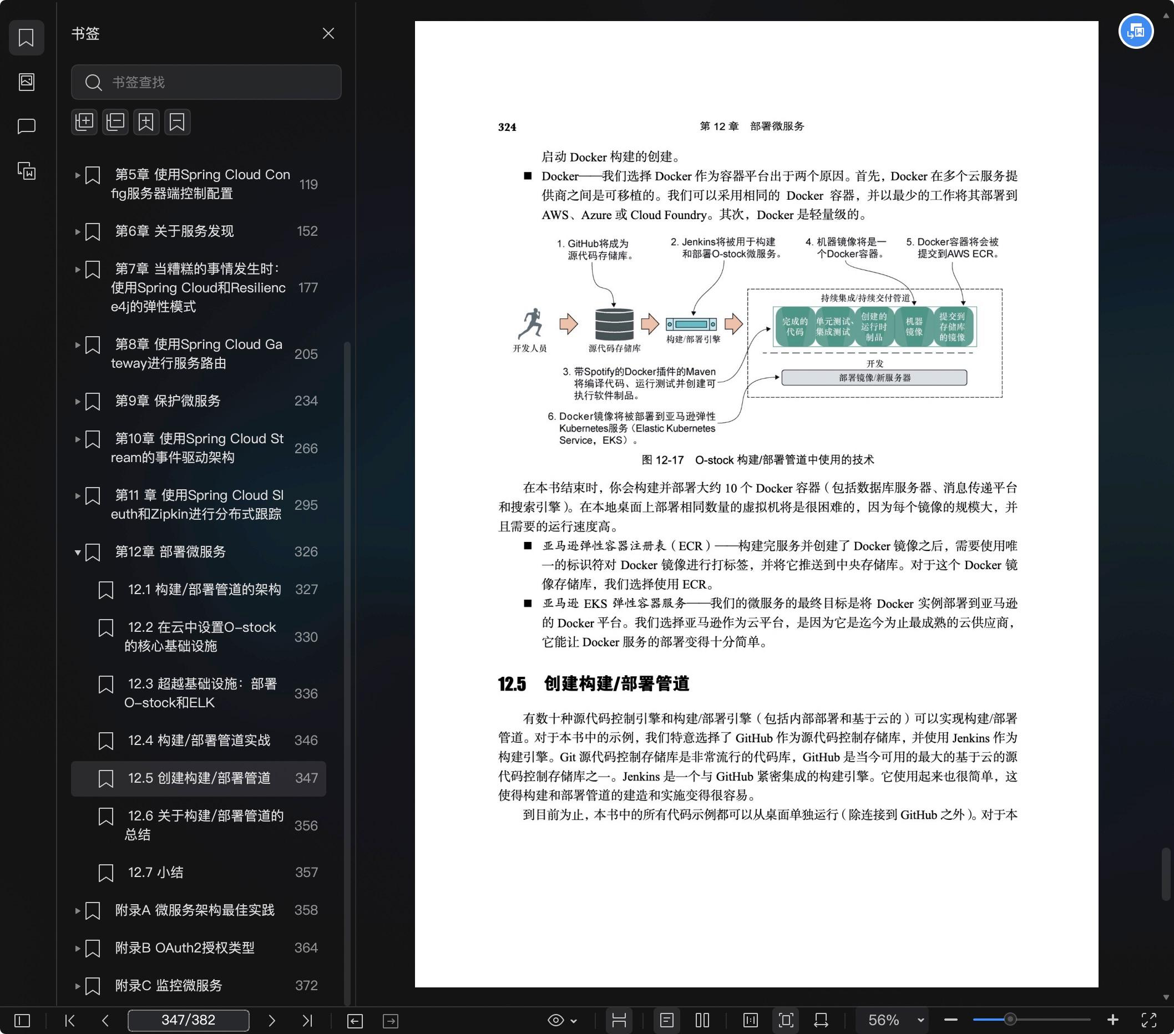1174x1034 pixels.
Task: Zoom in with the plus button
Action: coord(1112,1020)
